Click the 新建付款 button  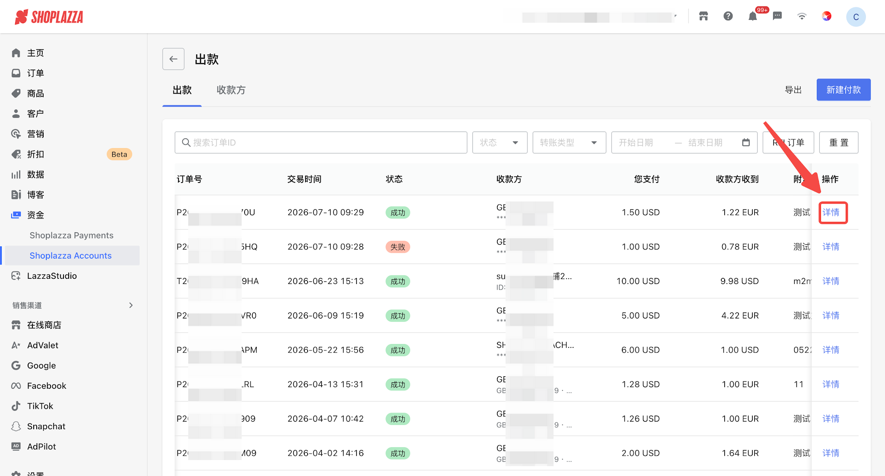tap(844, 90)
